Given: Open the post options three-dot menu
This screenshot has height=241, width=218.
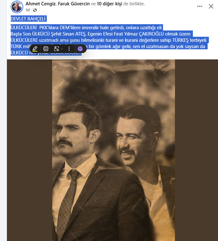Looking at the screenshot, I should pos(200,6).
